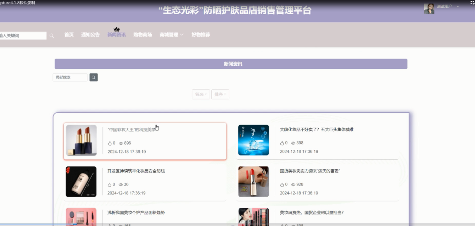Open 购物商场 navigation item
The height and width of the screenshot is (226, 475).
pyautogui.click(x=142, y=35)
